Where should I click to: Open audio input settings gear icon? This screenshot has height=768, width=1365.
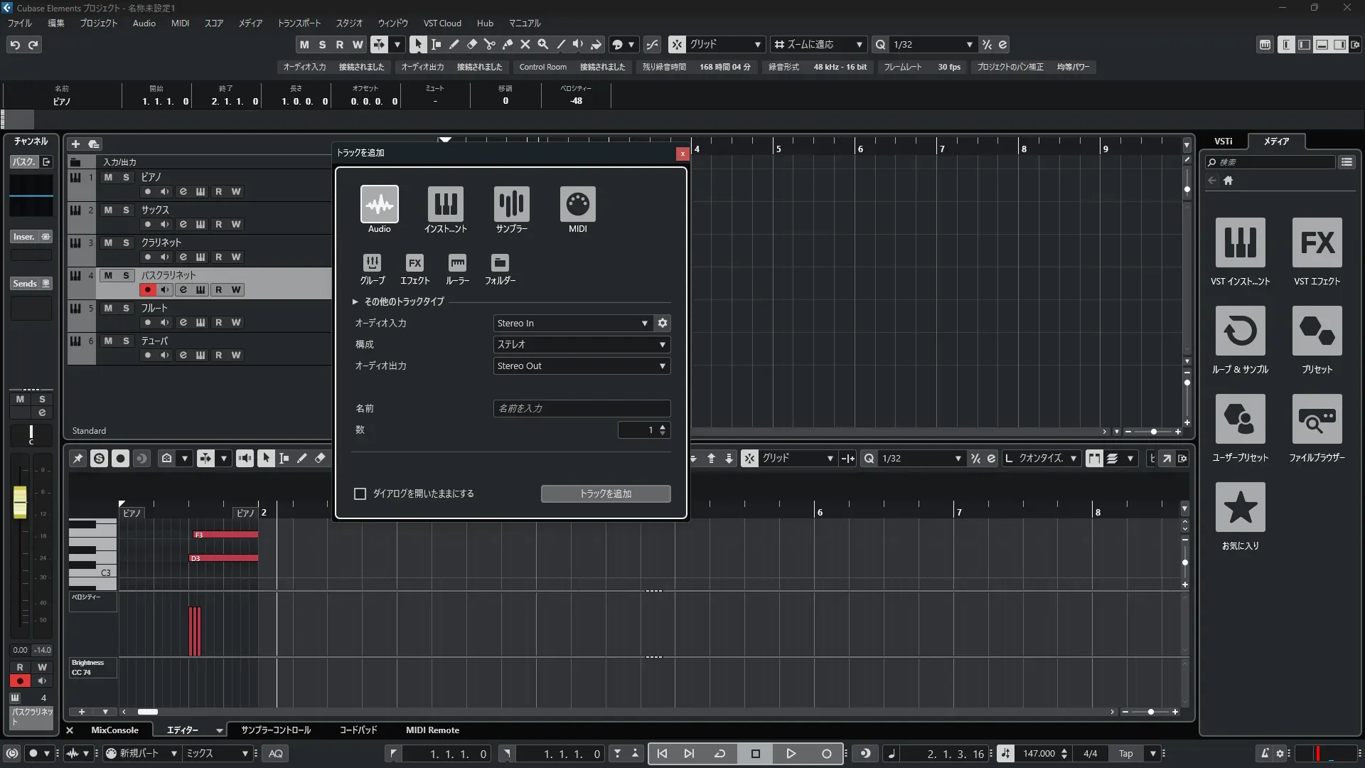coord(663,323)
